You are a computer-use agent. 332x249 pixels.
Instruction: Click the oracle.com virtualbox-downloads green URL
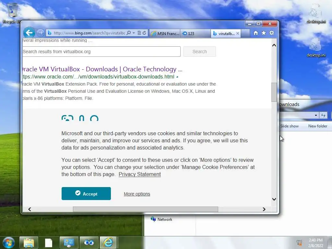pos(99,77)
